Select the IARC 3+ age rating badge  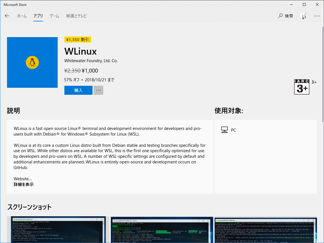point(302,86)
